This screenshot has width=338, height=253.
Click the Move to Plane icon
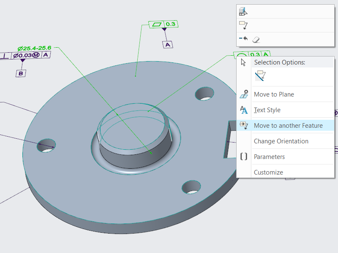(x=244, y=94)
